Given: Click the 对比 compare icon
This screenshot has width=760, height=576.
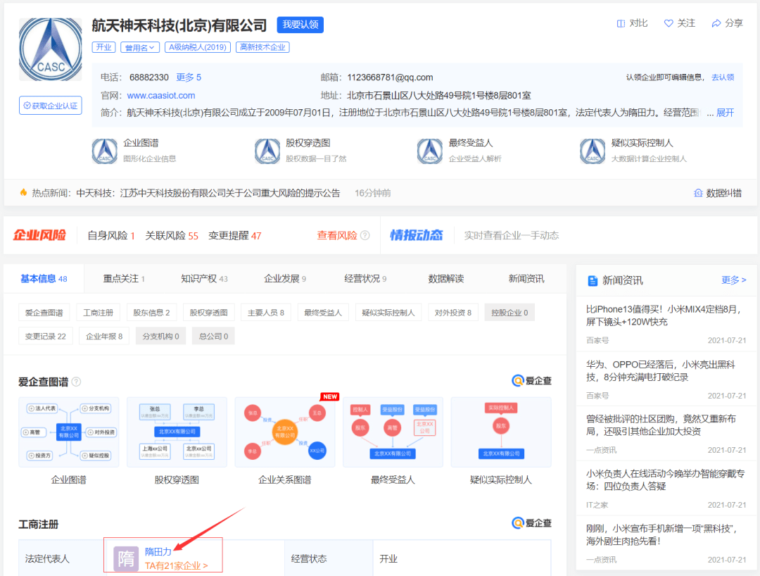Looking at the screenshot, I should coord(621,23).
